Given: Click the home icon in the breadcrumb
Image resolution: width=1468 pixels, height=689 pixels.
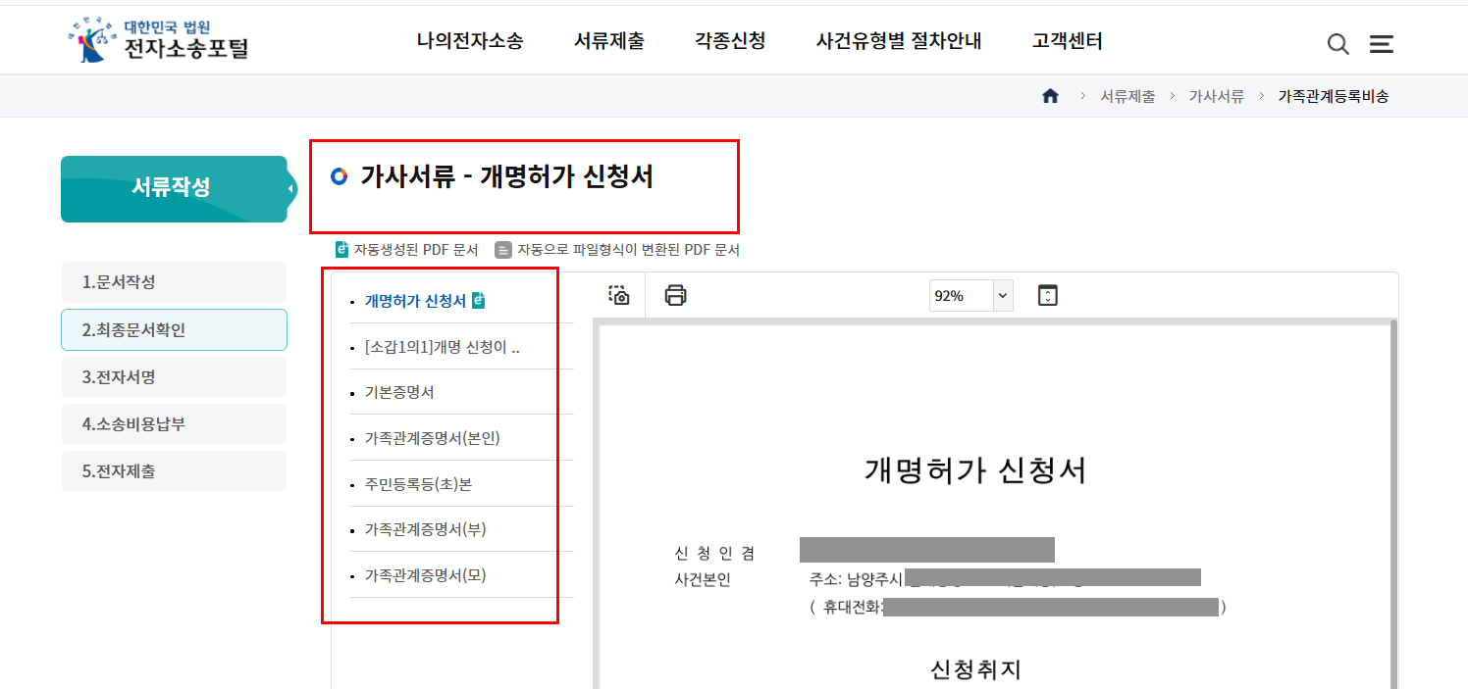Looking at the screenshot, I should (1050, 95).
